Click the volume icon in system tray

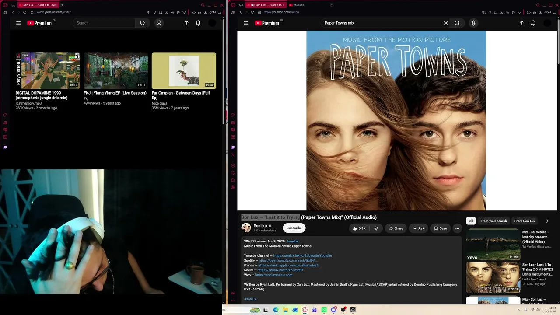(538, 310)
